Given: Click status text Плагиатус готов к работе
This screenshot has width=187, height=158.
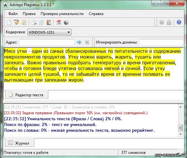Looking at the screenshot, I should tap(26, 152).
